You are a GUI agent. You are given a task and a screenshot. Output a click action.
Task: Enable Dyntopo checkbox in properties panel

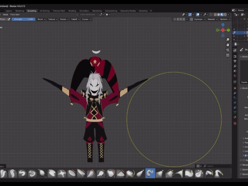pos(244,160)
